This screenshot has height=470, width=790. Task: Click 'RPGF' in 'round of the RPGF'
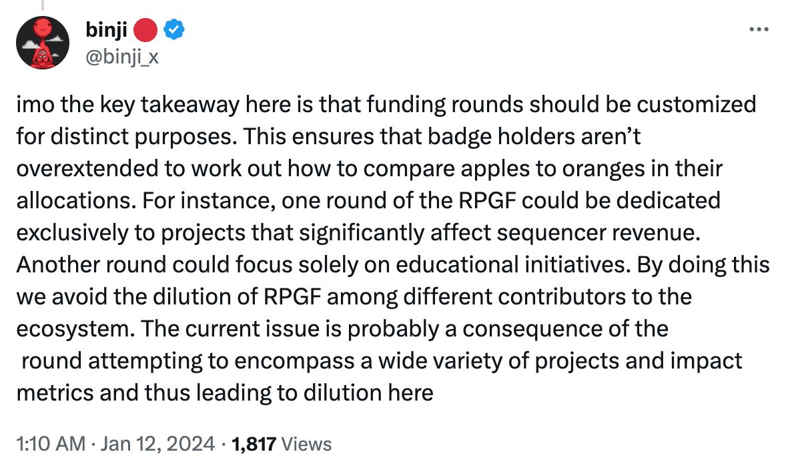pos(487,201)
